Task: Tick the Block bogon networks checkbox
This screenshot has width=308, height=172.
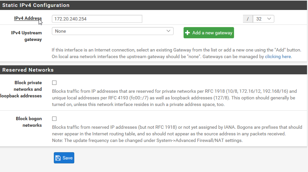Action: click(54, 119)
